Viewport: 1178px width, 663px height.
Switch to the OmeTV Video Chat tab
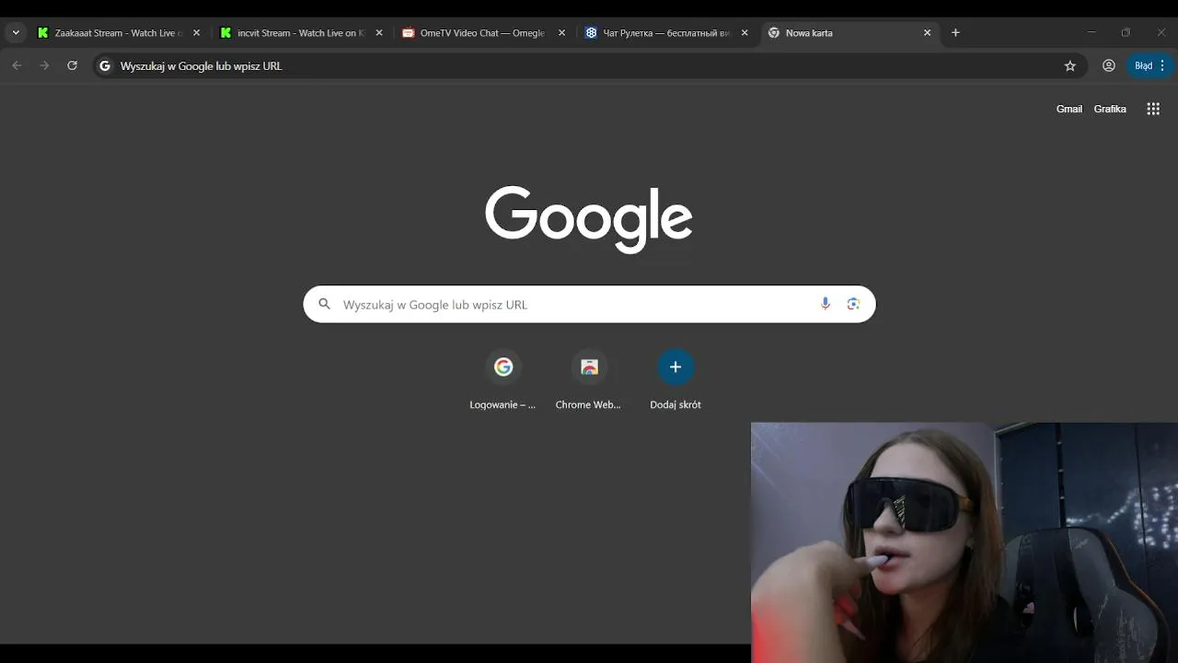pos(484,33)
